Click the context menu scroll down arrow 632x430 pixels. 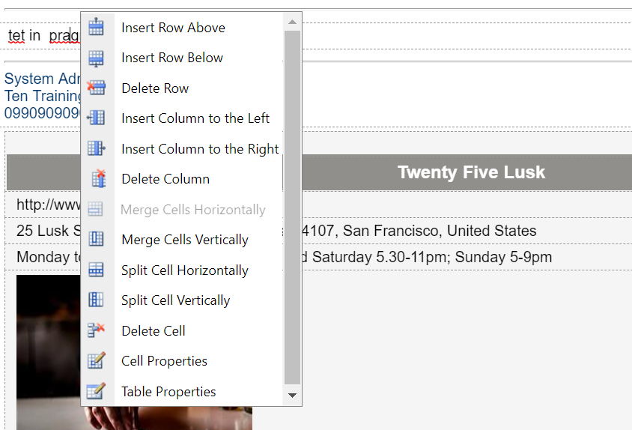(x=292, y=396)
